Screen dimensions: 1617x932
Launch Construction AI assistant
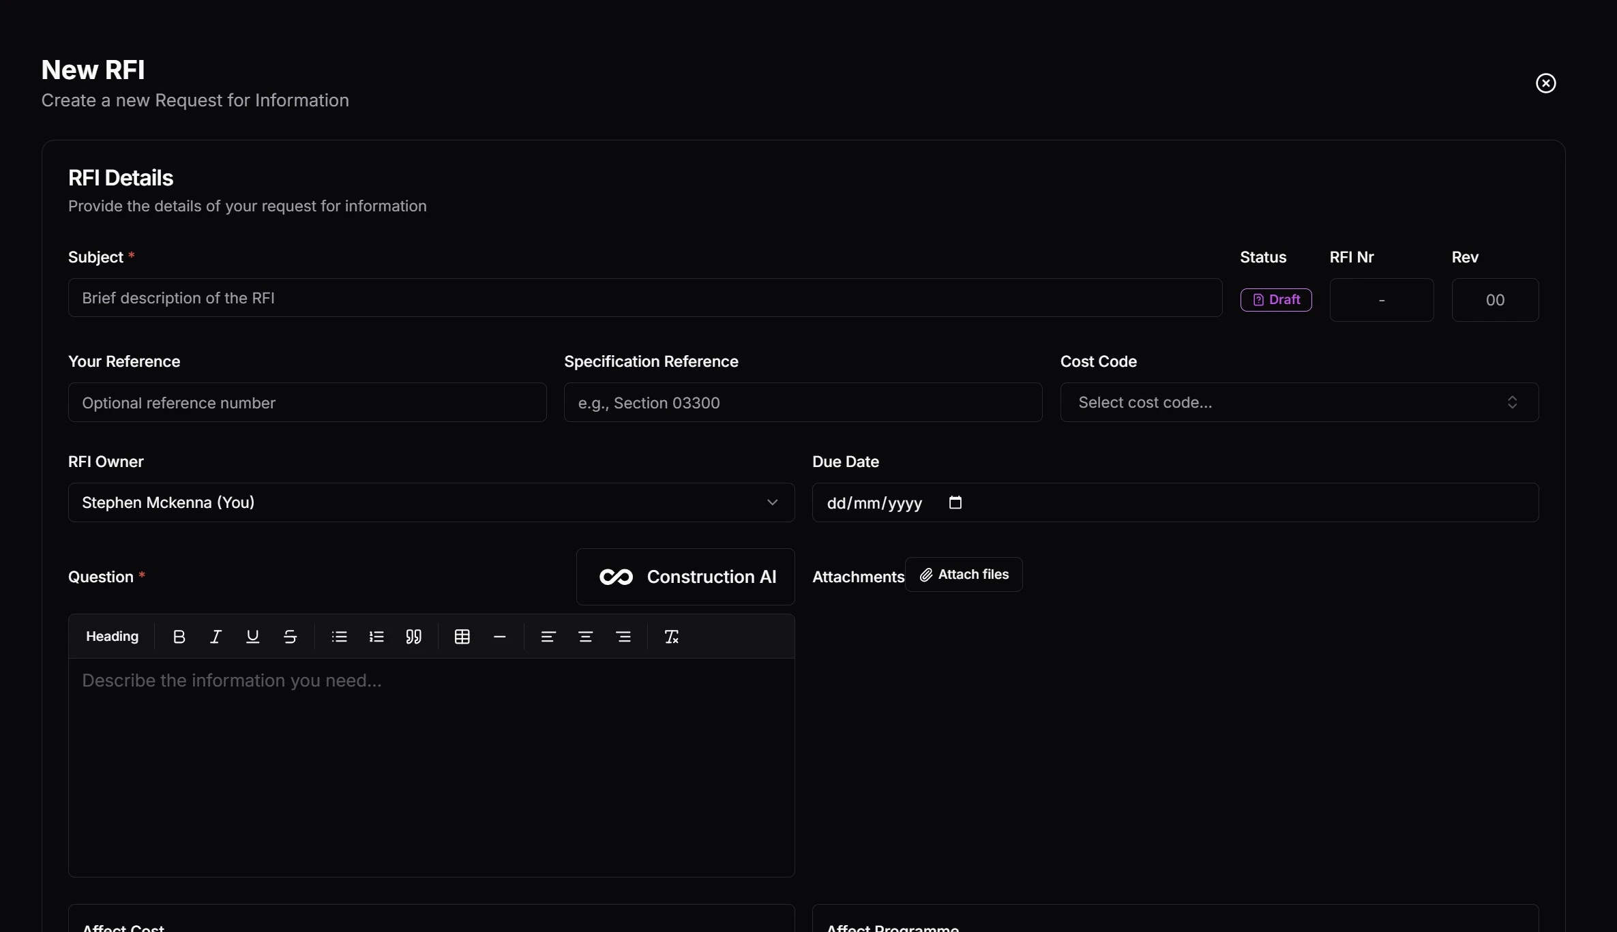point(685,576)
